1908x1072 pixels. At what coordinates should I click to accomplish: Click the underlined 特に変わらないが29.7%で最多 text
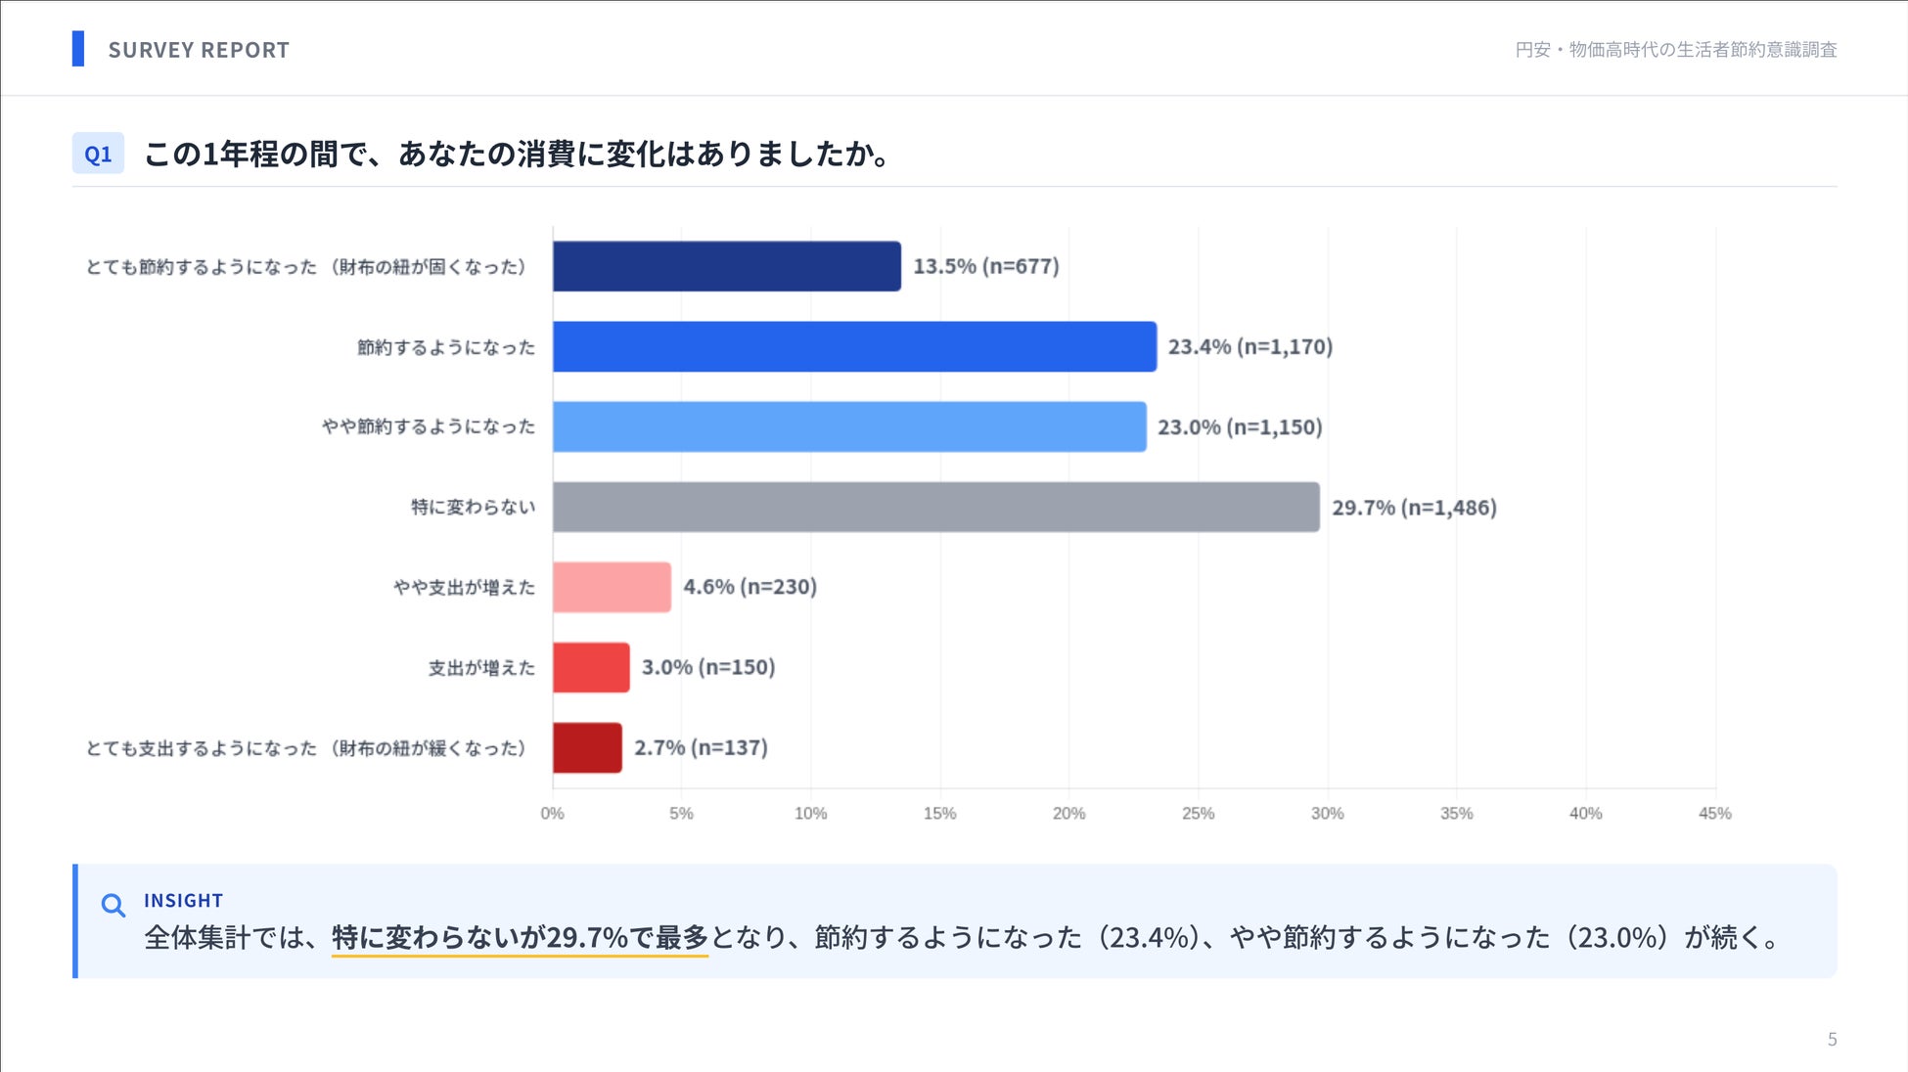tap(520, 937)
